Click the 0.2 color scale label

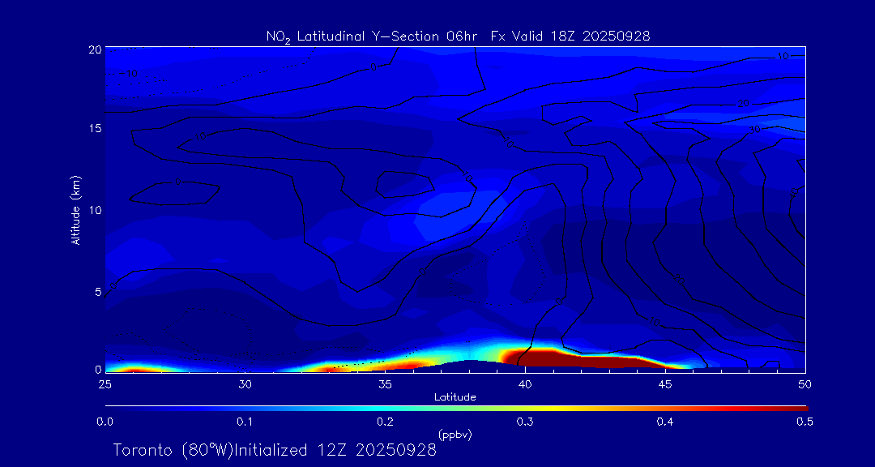386,422
